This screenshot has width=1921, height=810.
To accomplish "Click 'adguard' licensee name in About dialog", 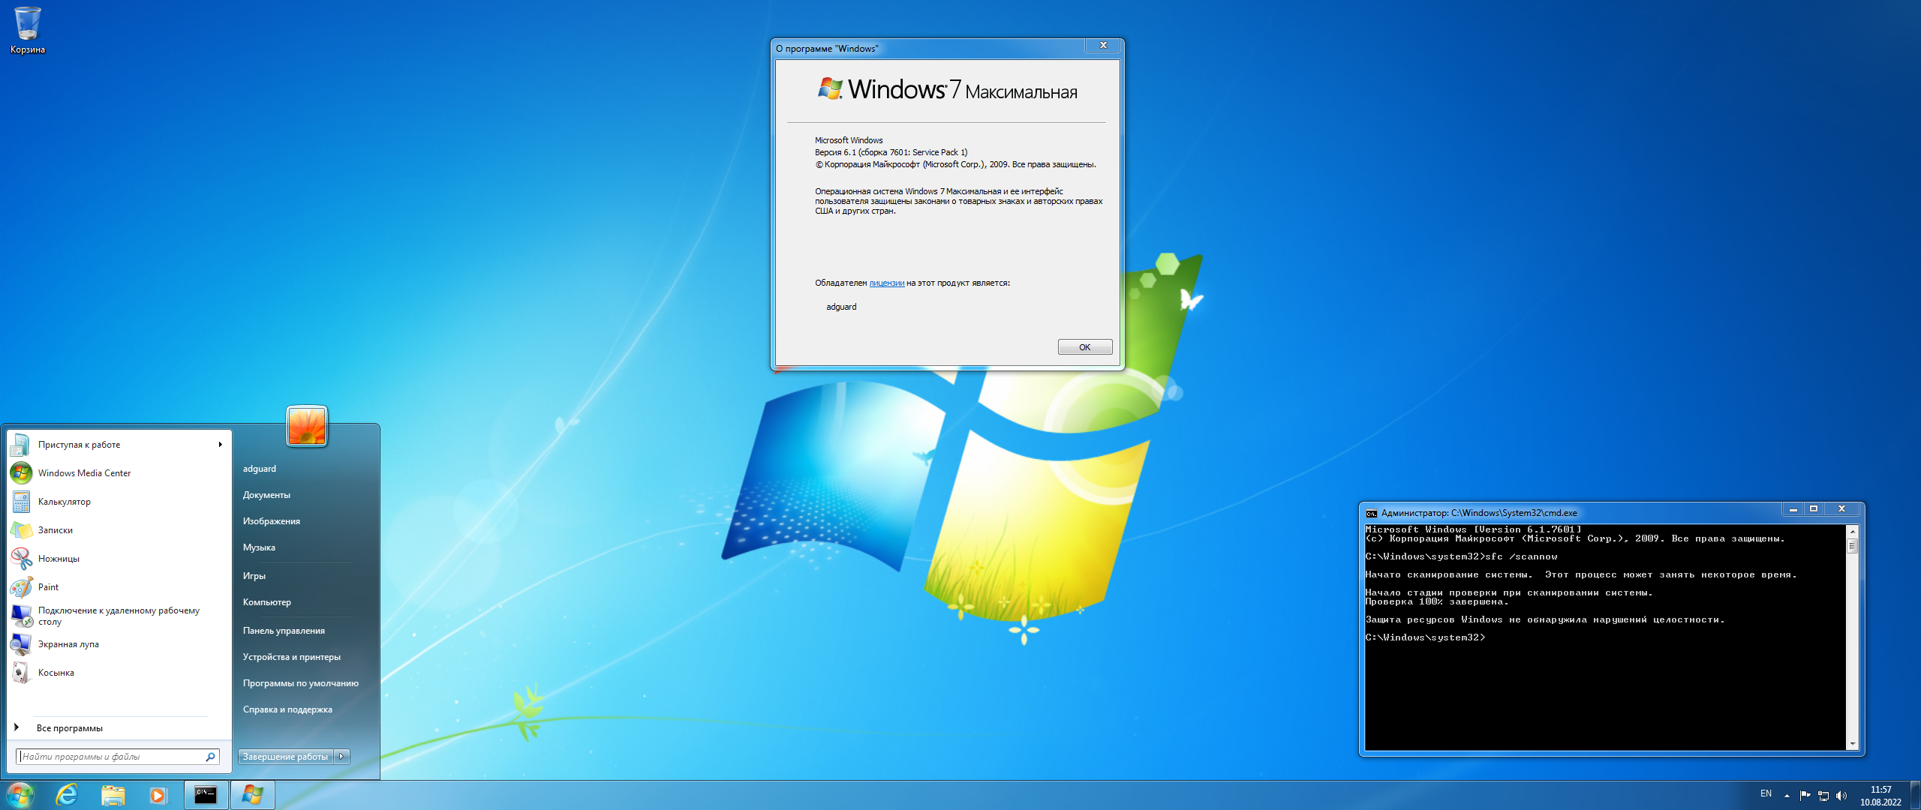I will click(841, 307).
